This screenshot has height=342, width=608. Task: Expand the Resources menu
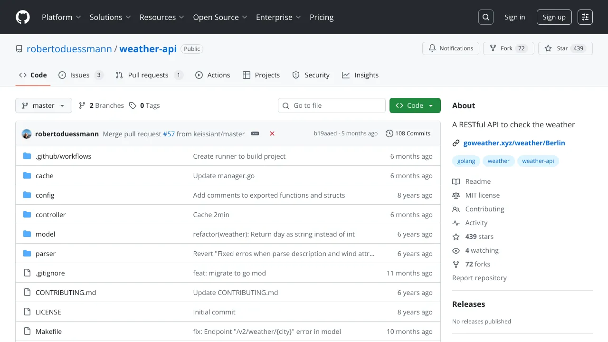pos(161,17)
